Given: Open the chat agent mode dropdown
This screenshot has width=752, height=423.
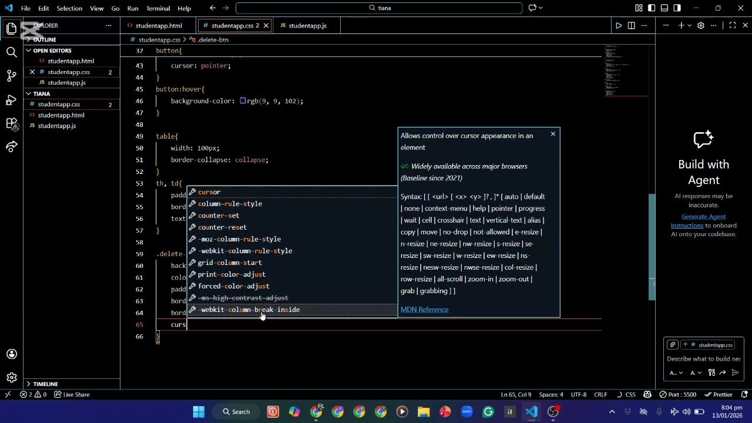Looking at the screenshot, I should (x=676, y=372).
